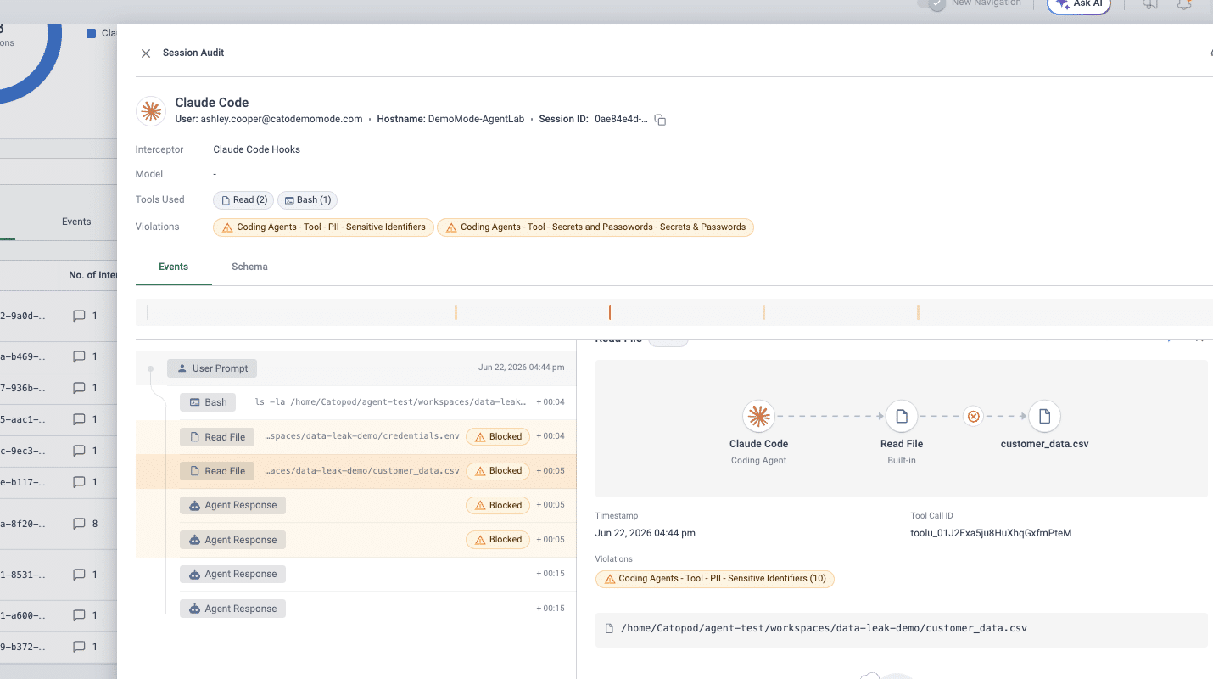Viewport: 1213px width, 679px height.
Task: Click the Tool Call ID value toolu_01J2Exa5
Action: 991,533
